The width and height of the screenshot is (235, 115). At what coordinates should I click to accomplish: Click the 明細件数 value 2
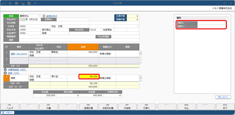click(133, 19)
